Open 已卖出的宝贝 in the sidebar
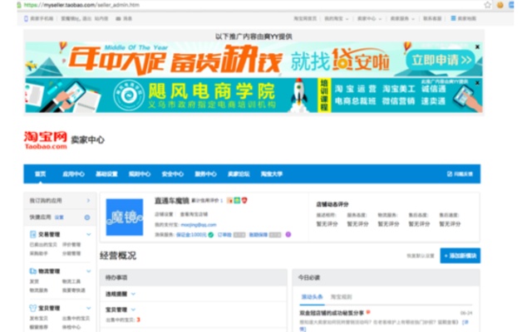The image size is (532, 332). [43, 244]
